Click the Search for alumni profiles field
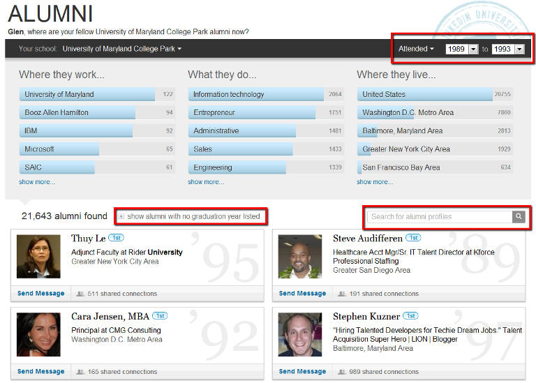This screenshot has height=383, width=536. pos(440,216)
